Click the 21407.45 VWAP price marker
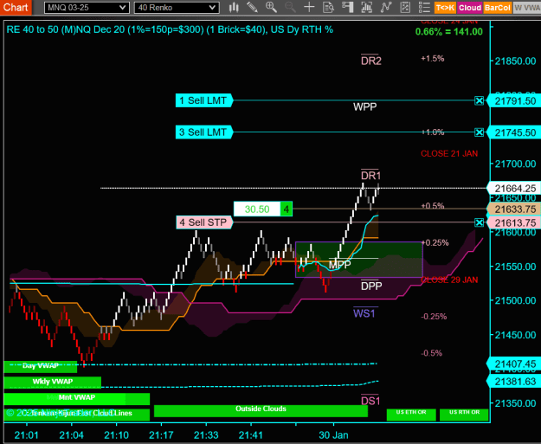Screen dimensions: 541x444 pos(514,364)
